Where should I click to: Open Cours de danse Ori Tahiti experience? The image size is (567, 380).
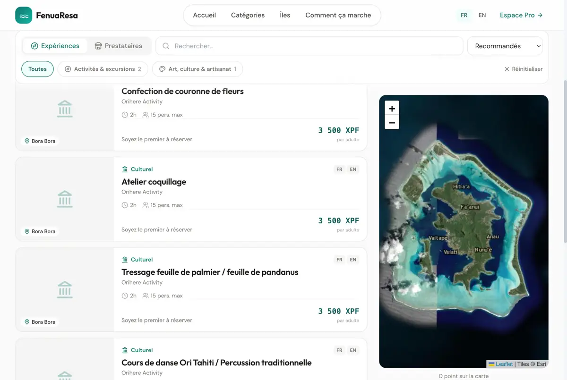[x=216, y=363]
